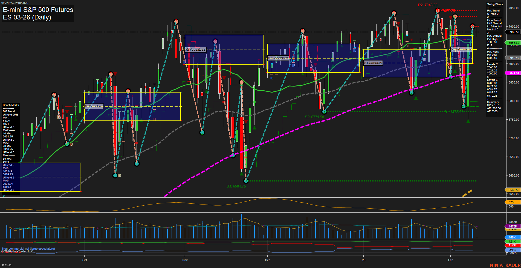Click the orange pivot circle at the November swing high

(176, 21)
